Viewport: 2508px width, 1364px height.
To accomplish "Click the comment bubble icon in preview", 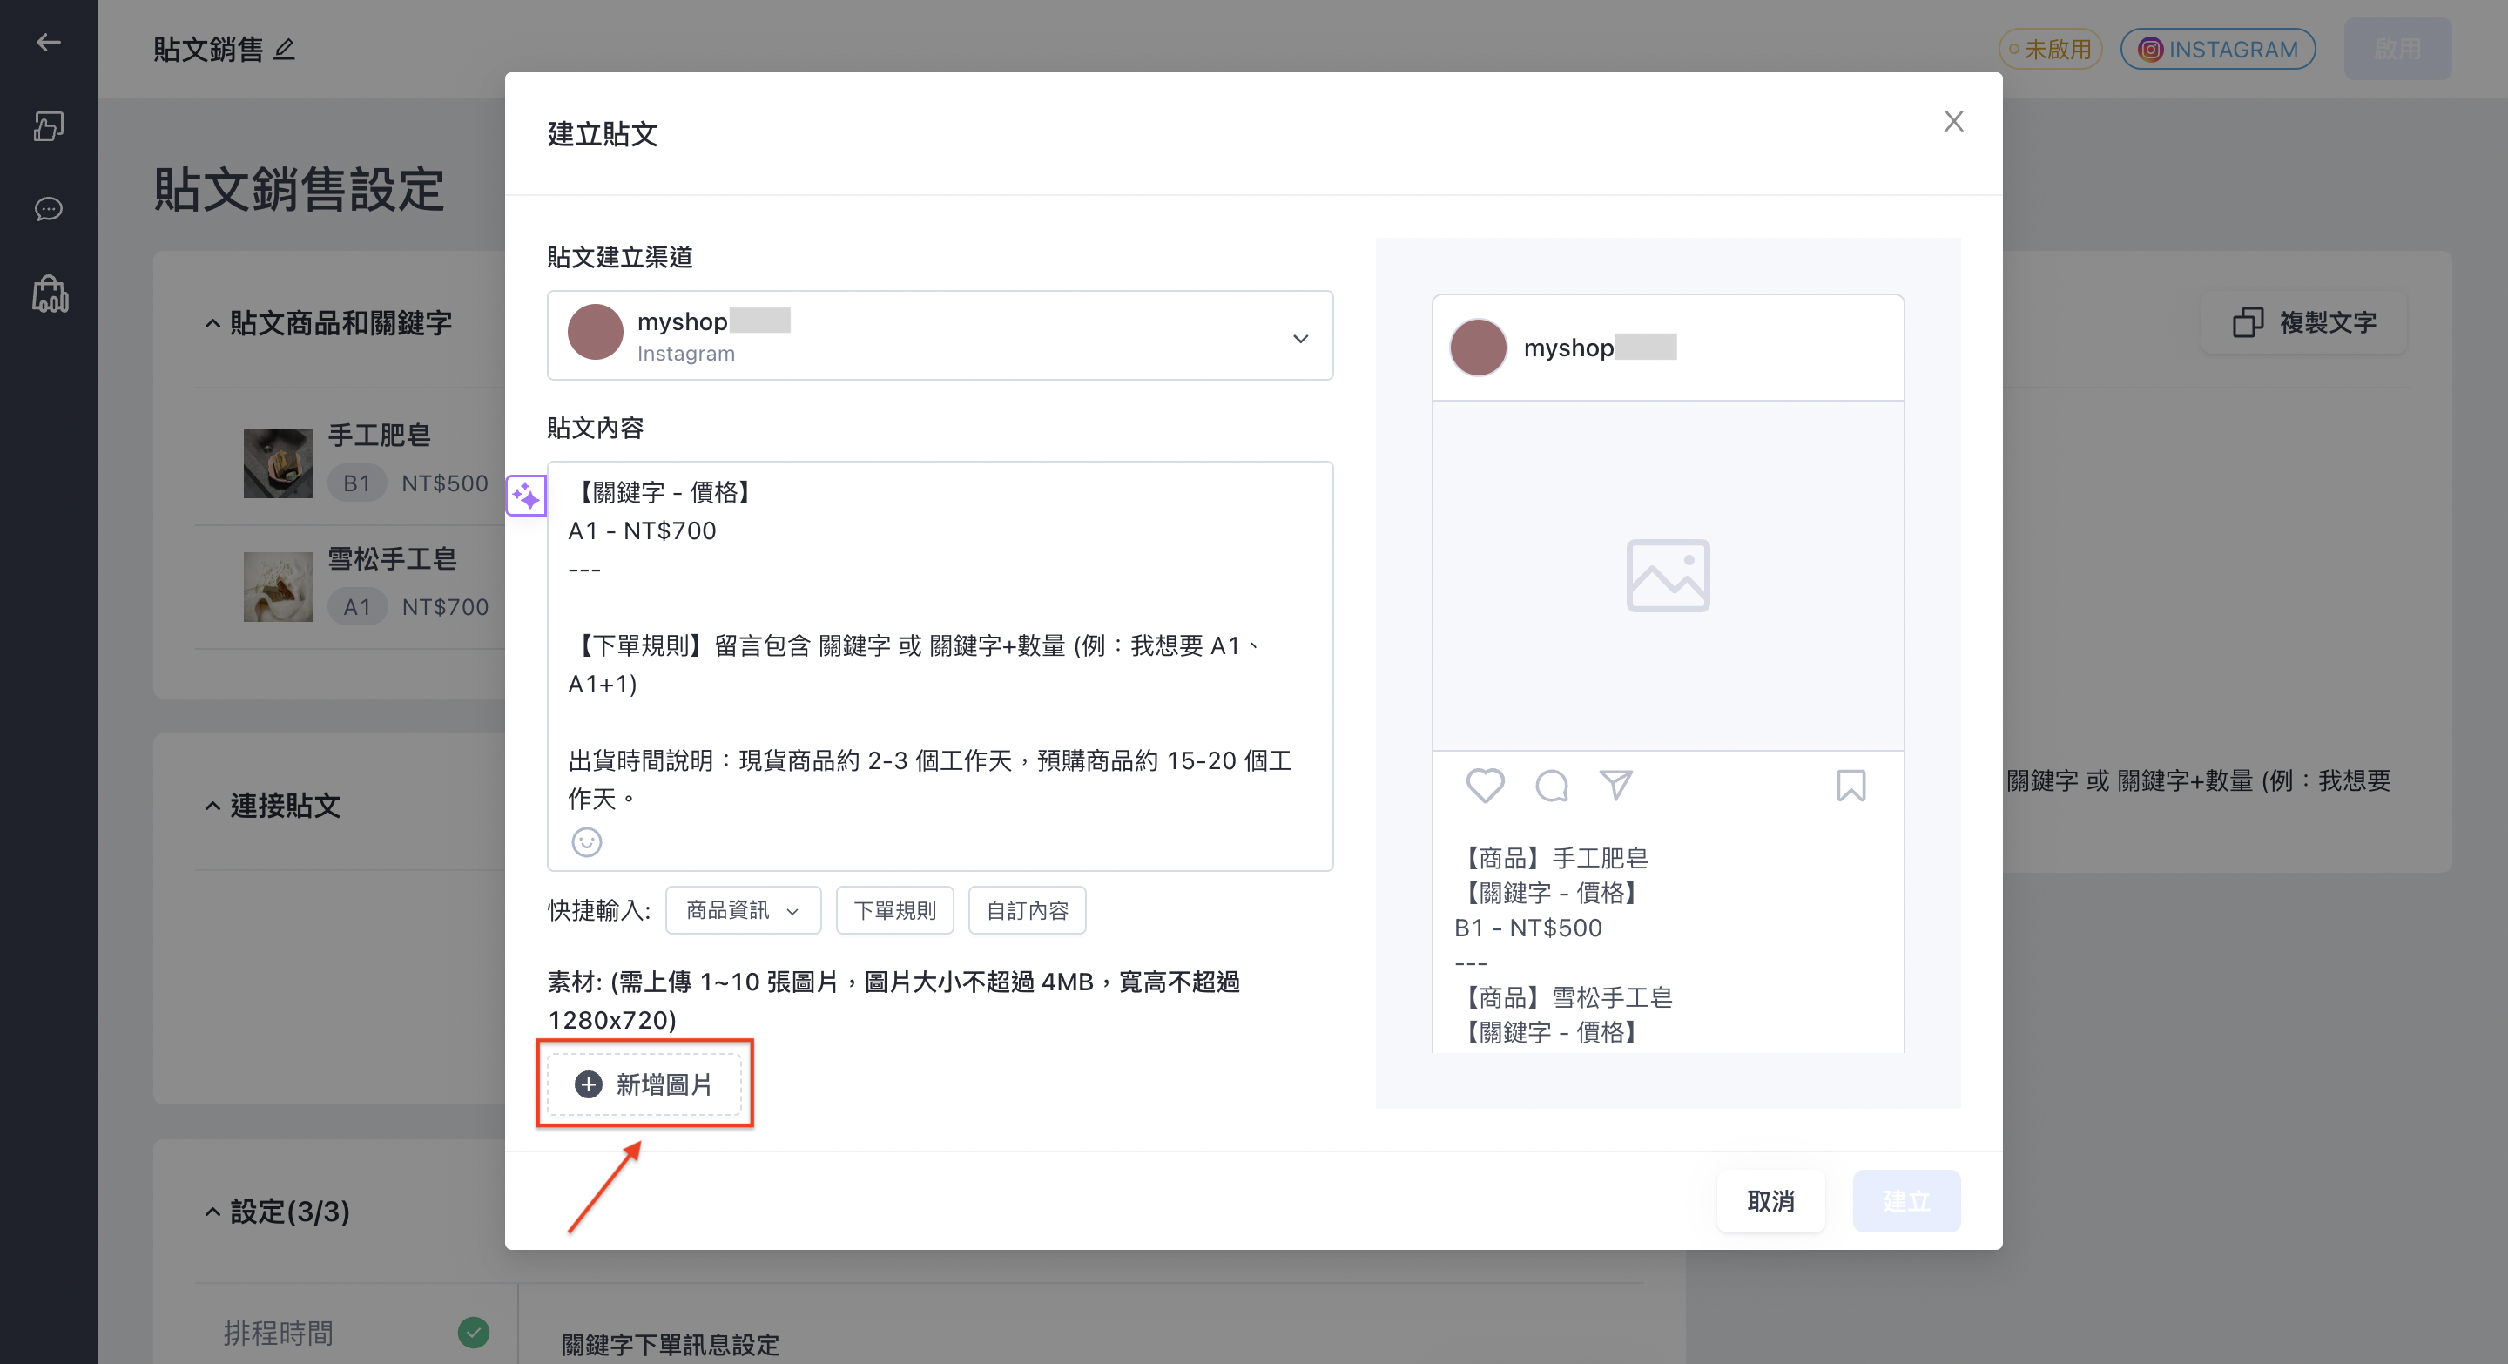I will (1551, 785).
